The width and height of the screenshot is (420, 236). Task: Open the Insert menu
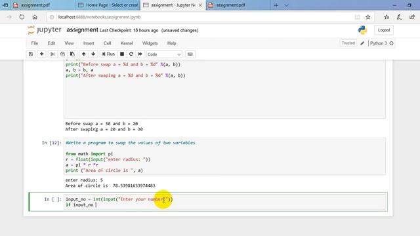pos(89,43)
